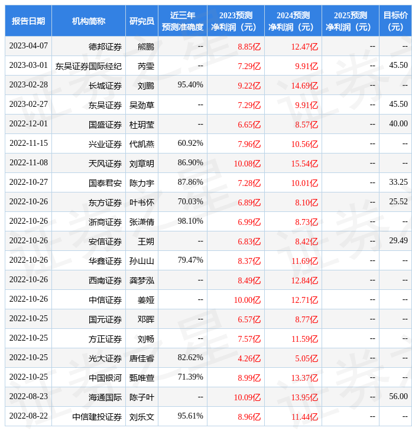Image resolution: width=412 pixels, height=431 pixels.
Task: Click the 目标价 column header
Action: tap(395, 21)
